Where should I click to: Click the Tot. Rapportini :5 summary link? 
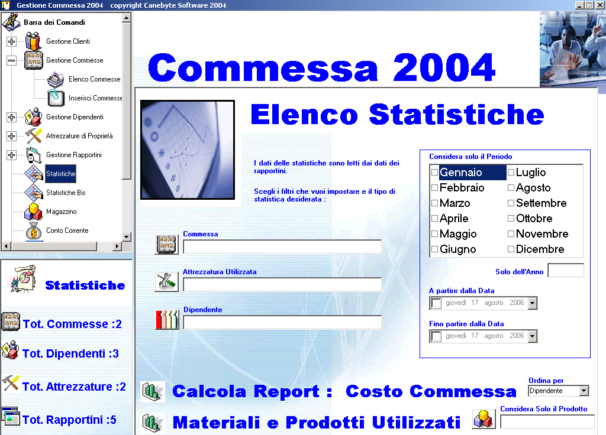pos(69,420)
